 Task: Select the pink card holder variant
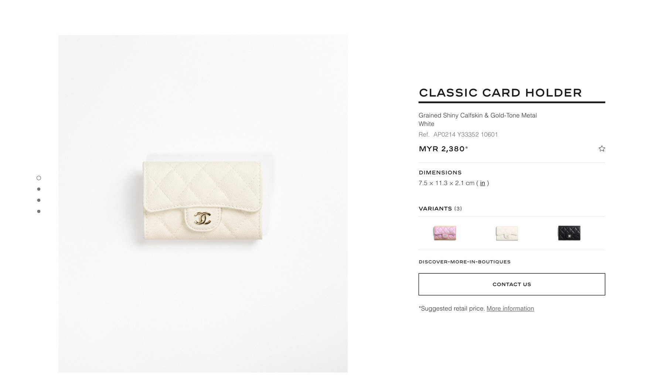pos(444,233)
